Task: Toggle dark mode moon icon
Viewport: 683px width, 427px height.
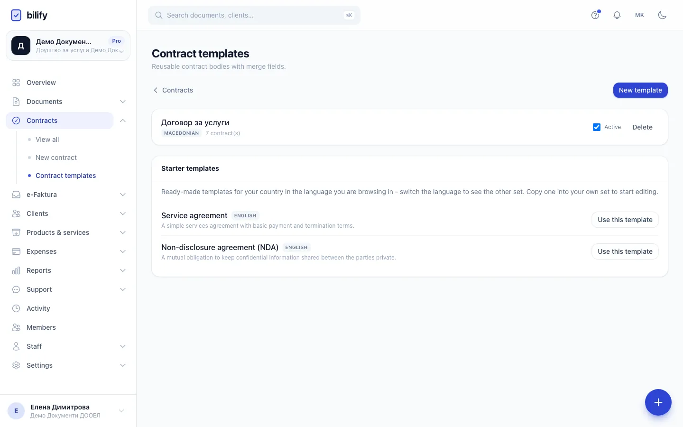Action: (662, 15)
